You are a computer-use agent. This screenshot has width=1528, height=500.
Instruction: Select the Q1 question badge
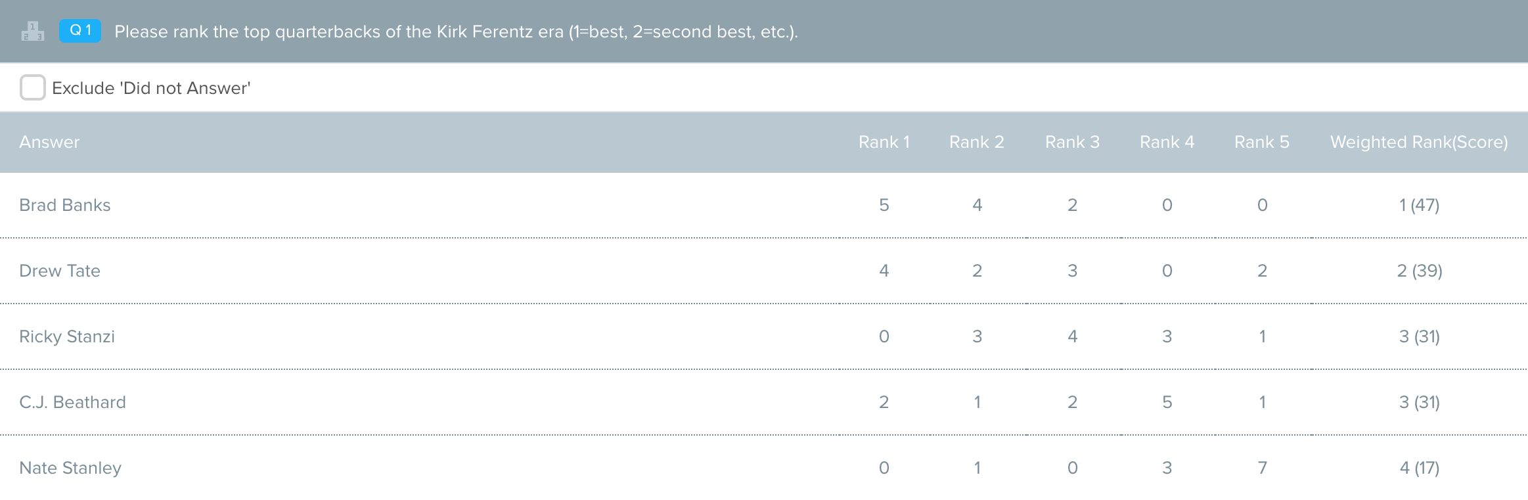coord(80,31)
